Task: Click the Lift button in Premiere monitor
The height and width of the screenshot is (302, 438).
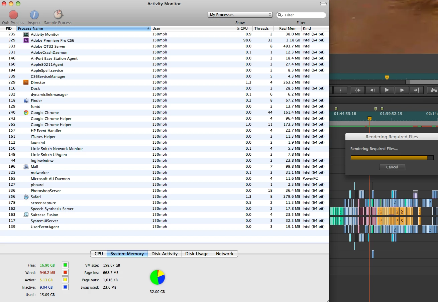Action: 433,90
